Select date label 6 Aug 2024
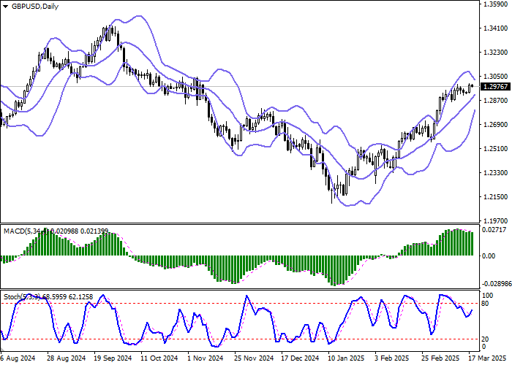 pyautogui.click(x=18, y=358)
